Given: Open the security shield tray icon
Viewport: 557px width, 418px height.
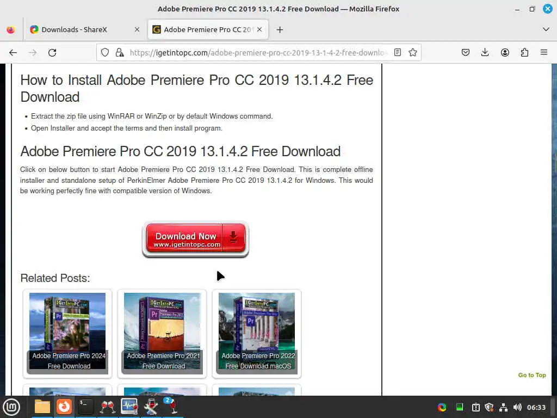Looking at the screenshot, I should 490,407.
